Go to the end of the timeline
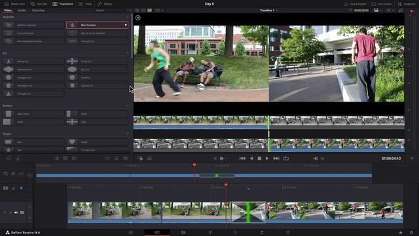The width and height of the screenshot is (419, 236). 276,159
